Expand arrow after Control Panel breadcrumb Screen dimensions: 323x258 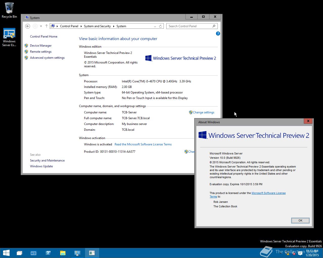pyautogui.click(x=81, y=26)
